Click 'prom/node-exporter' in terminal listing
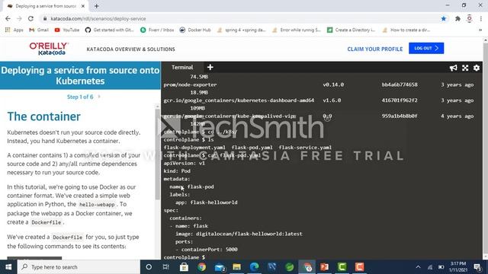Screen dimensions: 488x274 (x=190, y=84)
